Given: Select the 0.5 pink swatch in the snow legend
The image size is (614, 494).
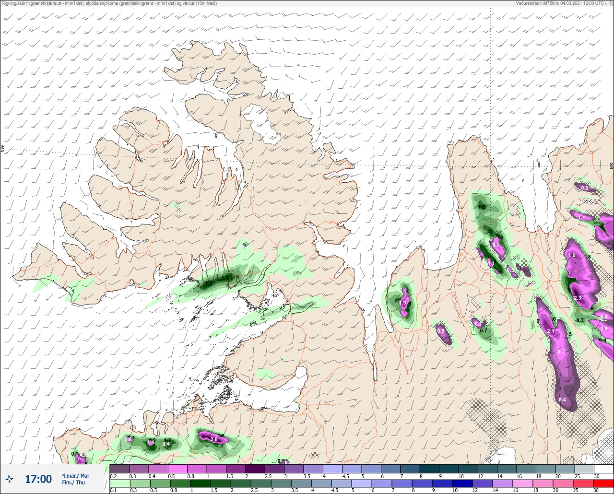Looking at the screenshot, I should [x=177, y=469].
